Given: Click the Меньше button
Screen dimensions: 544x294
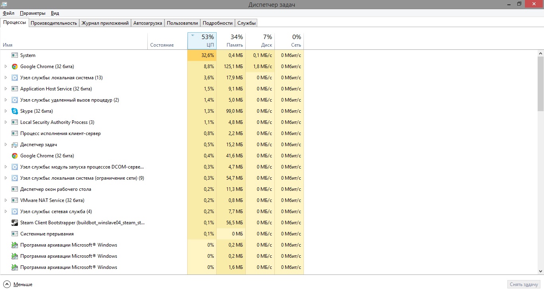Looking at the screenshot, I should pos(18,284).
